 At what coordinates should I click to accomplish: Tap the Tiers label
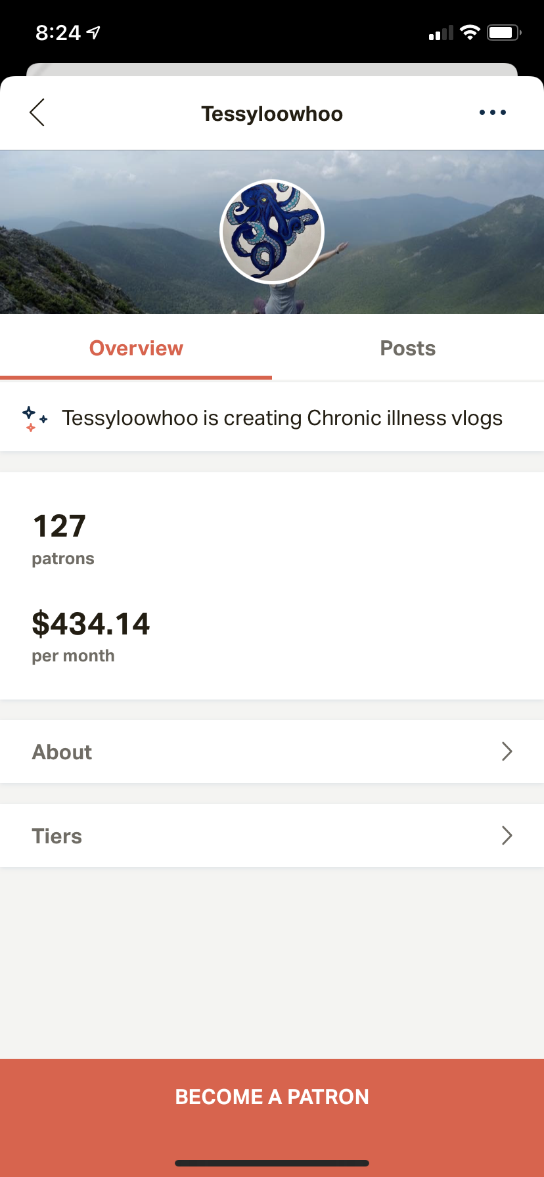(x=57, y=836)
